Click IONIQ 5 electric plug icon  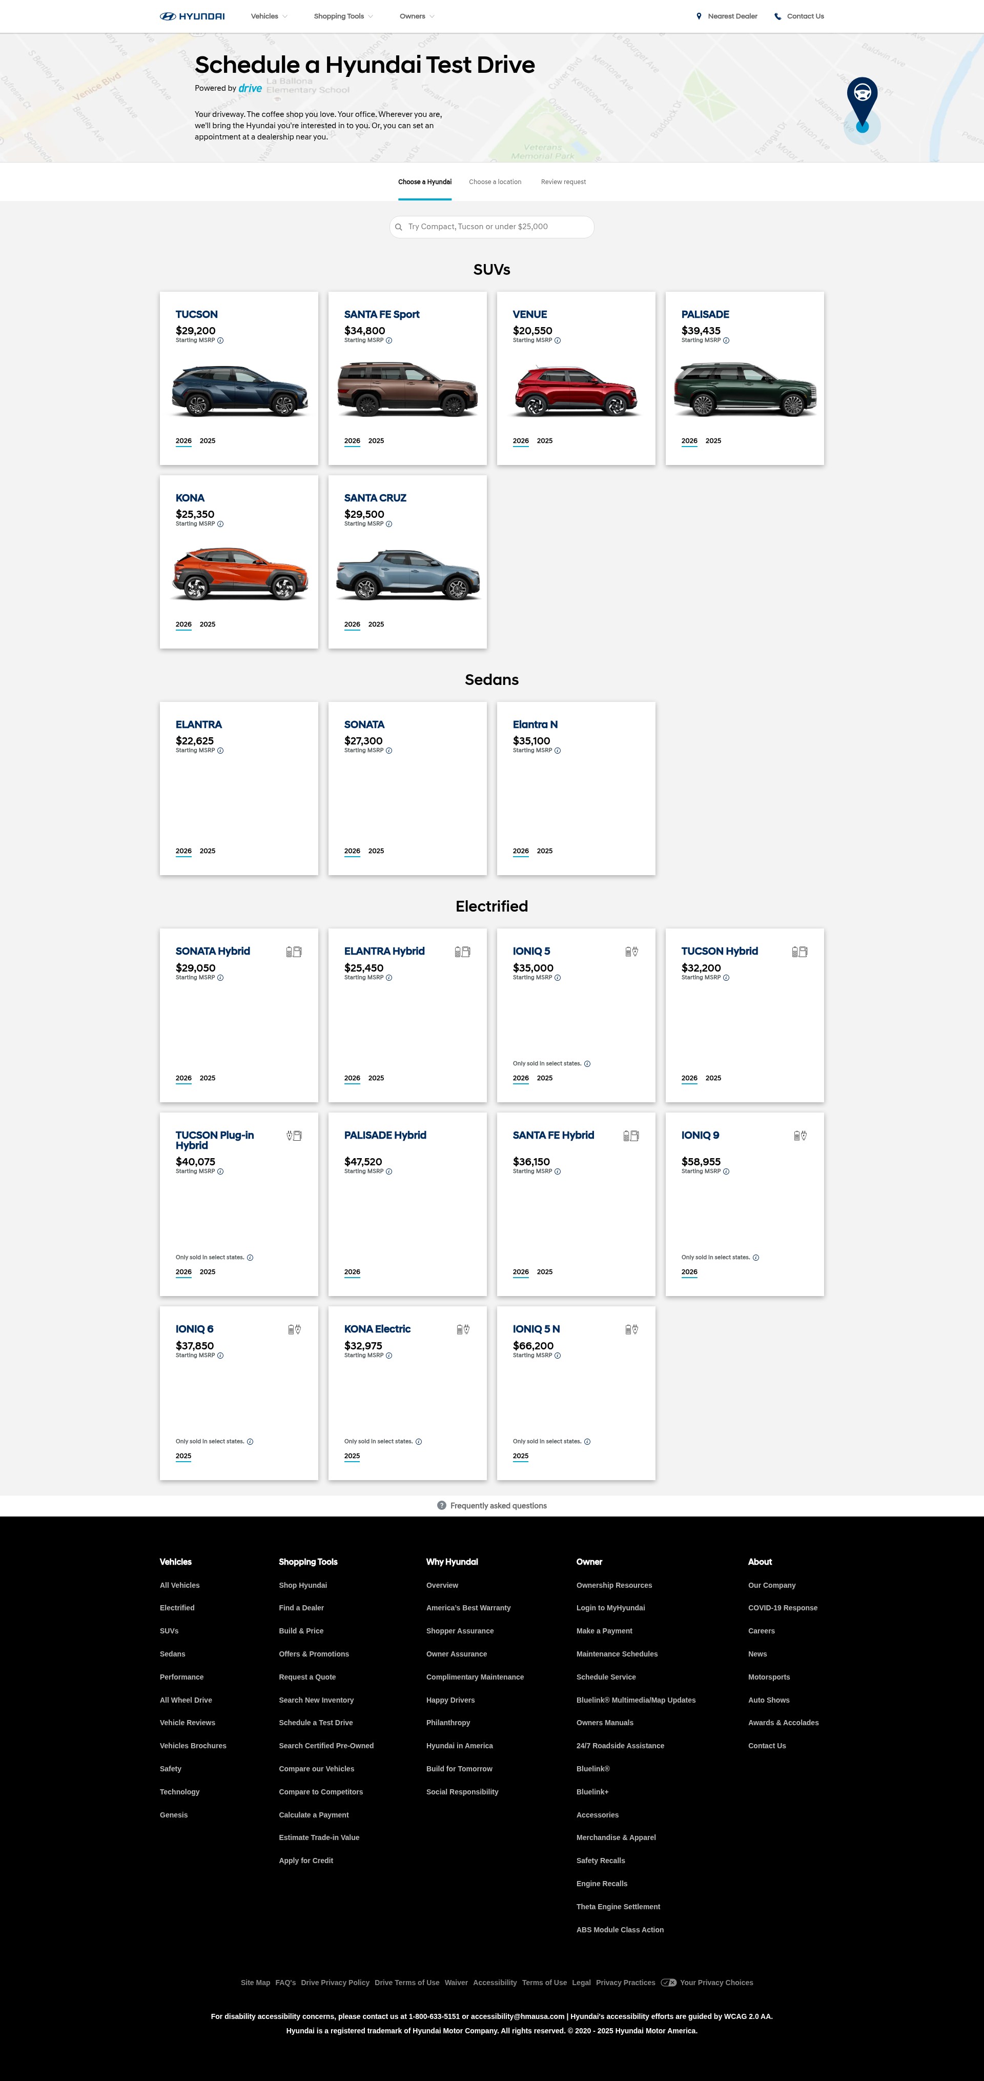632,952
